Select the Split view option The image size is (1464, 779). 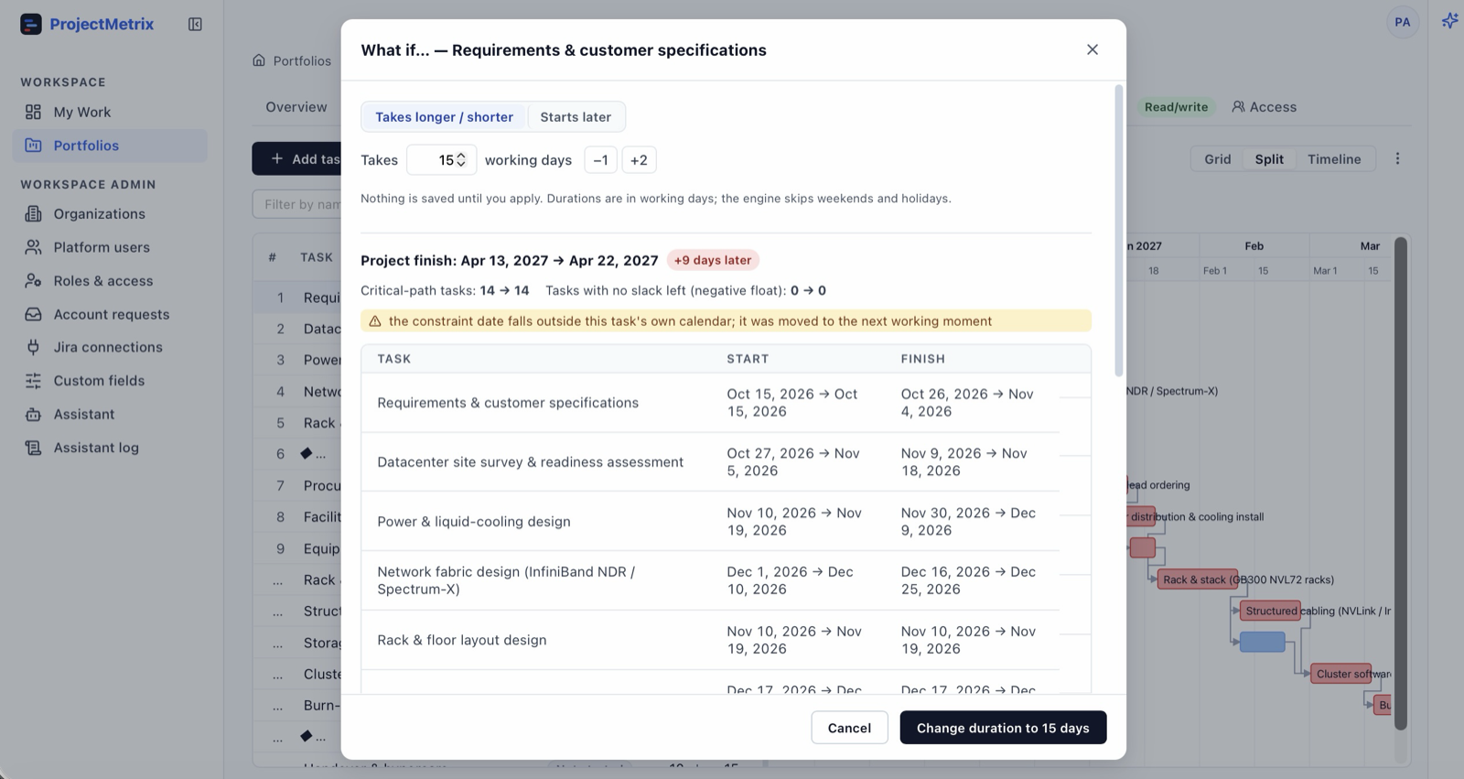[x=1269, y=159]
